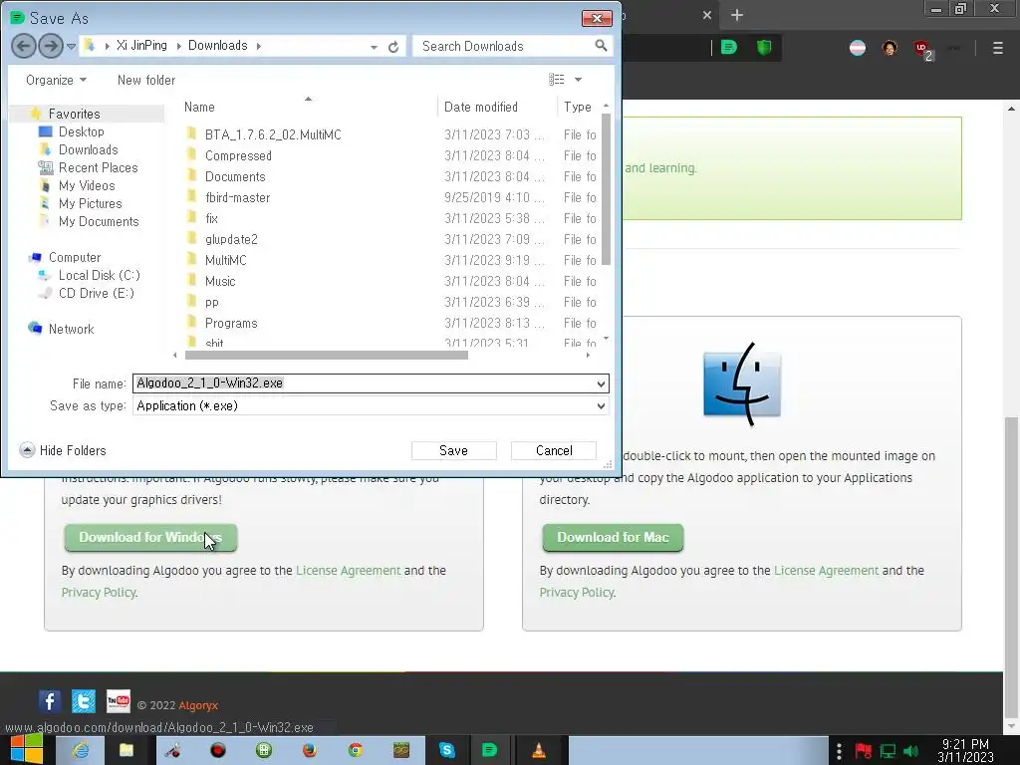Expand the arrow after Downloads breadcrumb

click(259, 46)
